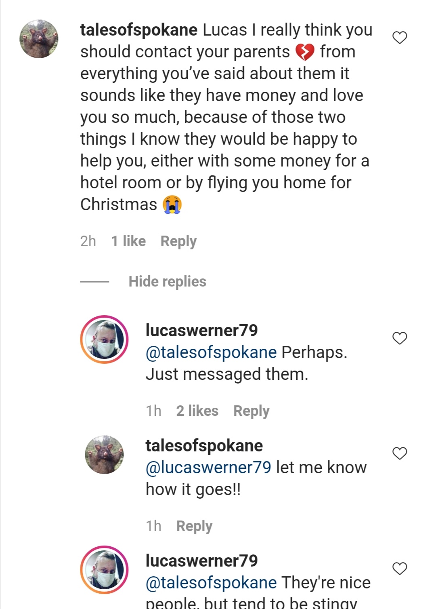This screenshot has width=436, height=609.
Task: View lucaswerner79's story from the bottom avatar
Action: click(x=105, y=570)
